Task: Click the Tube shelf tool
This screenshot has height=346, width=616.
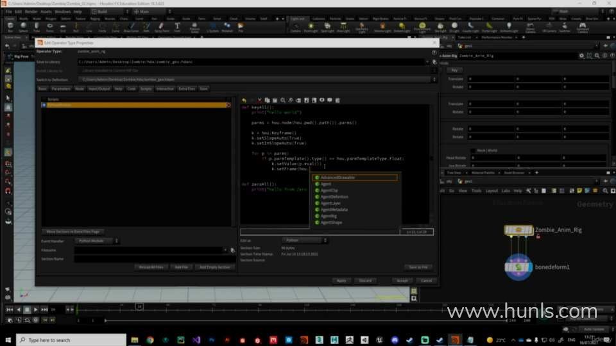Action: (37, 27)
